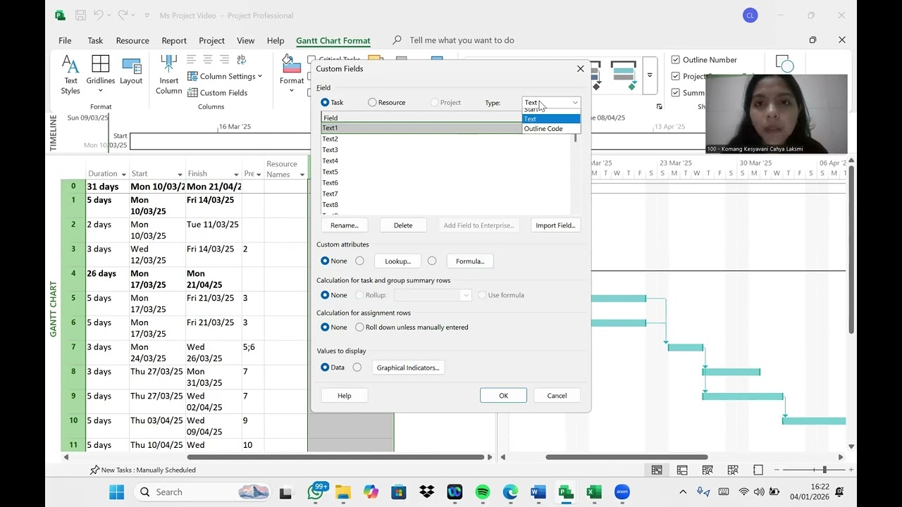Viewport: 902px width, 507px height.
Task: Click the New Tasks pin status icon
Action: click(95, 470)
